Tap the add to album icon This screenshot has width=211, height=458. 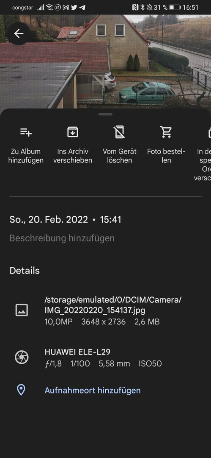coord(26,132)
